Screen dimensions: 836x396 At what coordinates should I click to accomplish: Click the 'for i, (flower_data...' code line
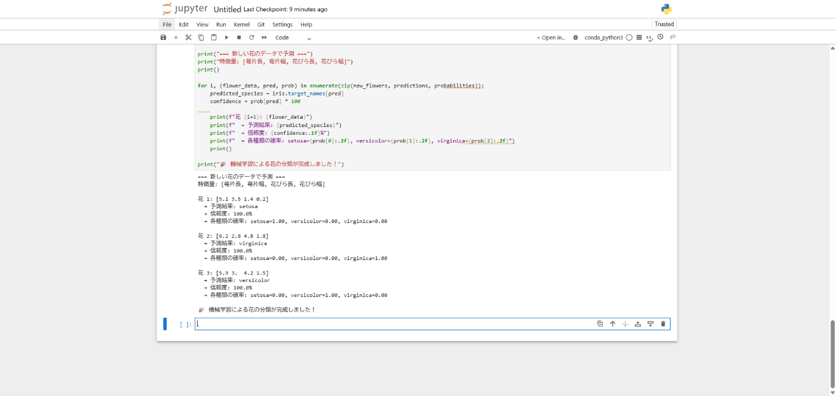pos(341,86)
